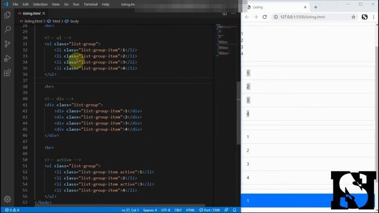Open the Extensions view
379x213 pixels.
coord(7,73)
